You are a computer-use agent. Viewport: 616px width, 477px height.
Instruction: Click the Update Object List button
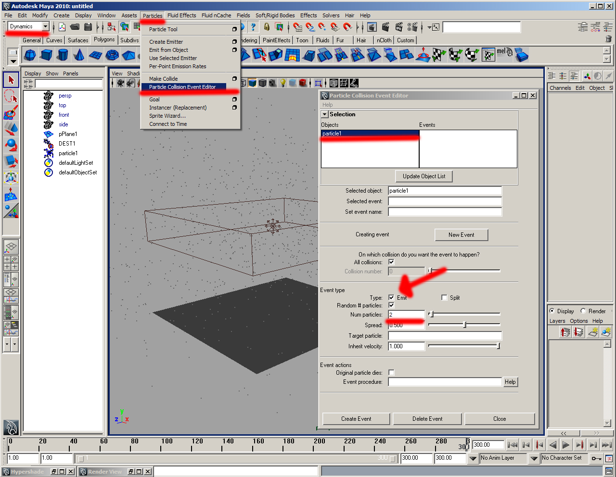click(424, 176)
